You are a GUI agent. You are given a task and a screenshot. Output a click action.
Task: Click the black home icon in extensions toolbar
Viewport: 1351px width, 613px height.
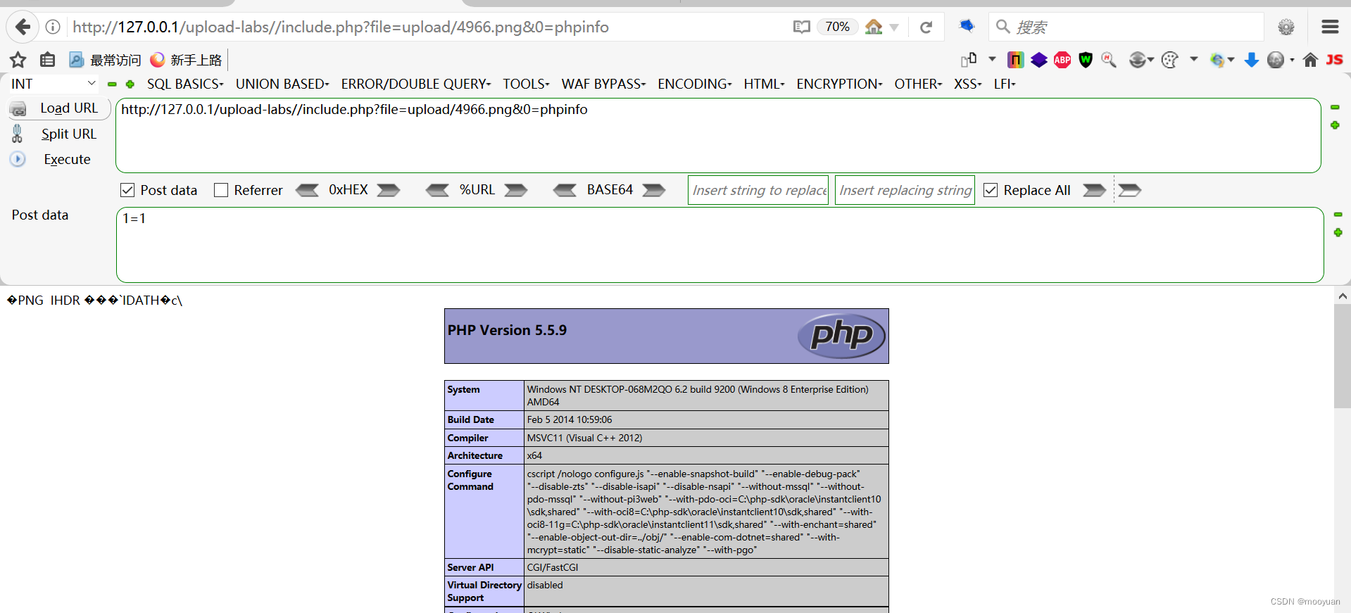1310,60
